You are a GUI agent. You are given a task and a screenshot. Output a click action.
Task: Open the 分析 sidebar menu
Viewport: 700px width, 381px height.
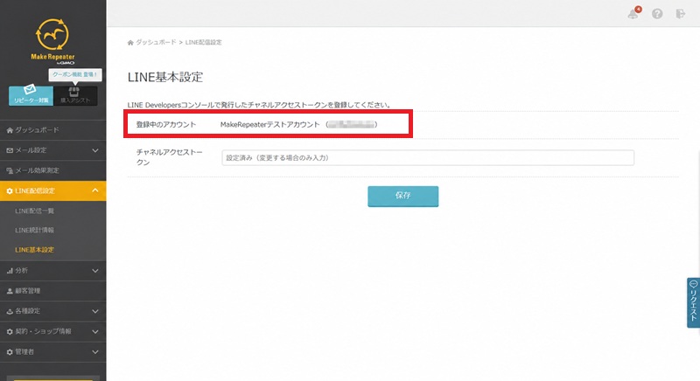pos(52,271)
